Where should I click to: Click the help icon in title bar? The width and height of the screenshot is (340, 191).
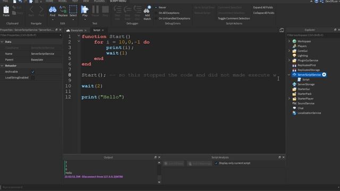[317, 1]
